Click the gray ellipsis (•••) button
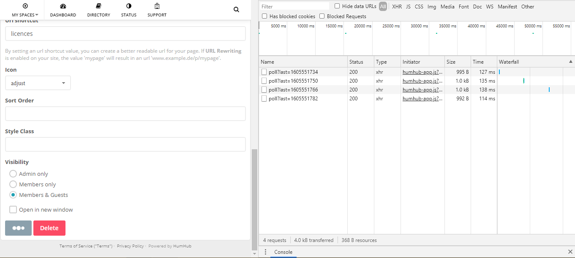575x258 pixels. click(x=18, y=228)
